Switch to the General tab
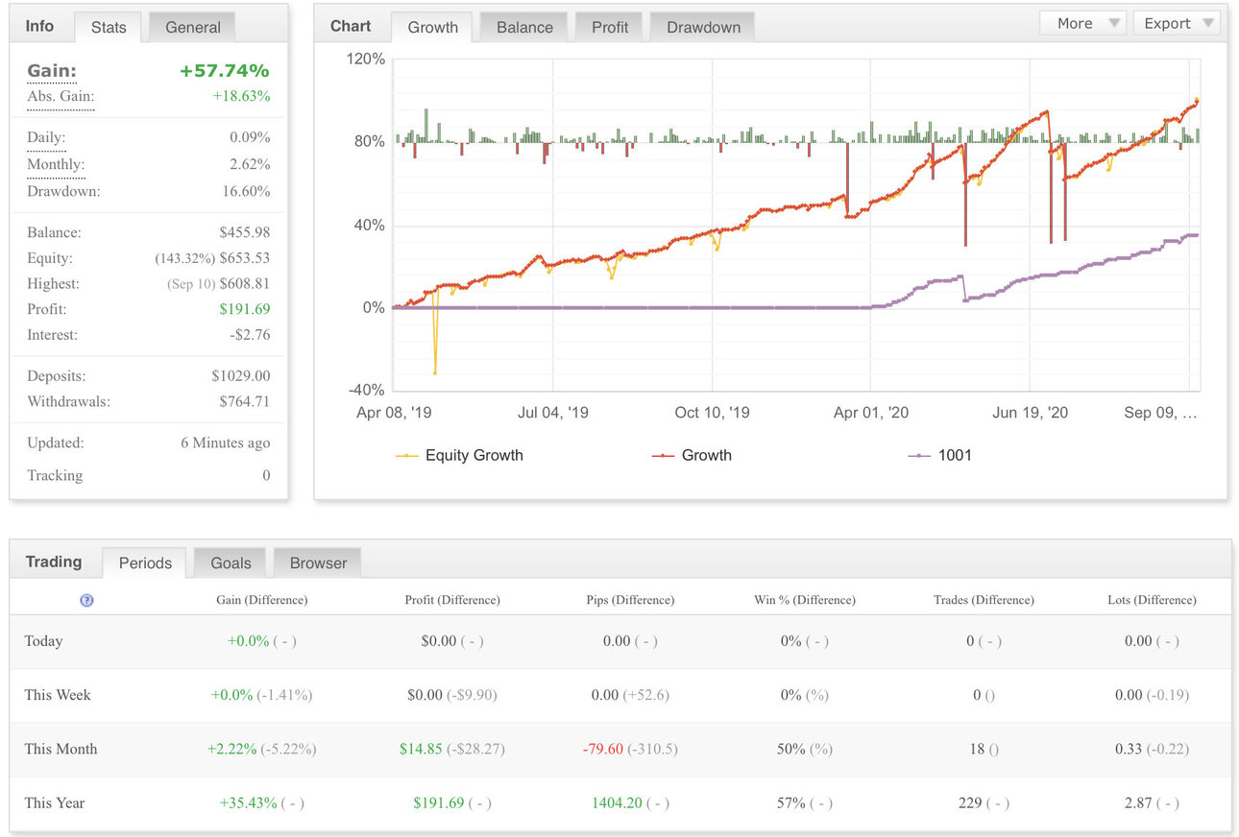 click(193, 27)
